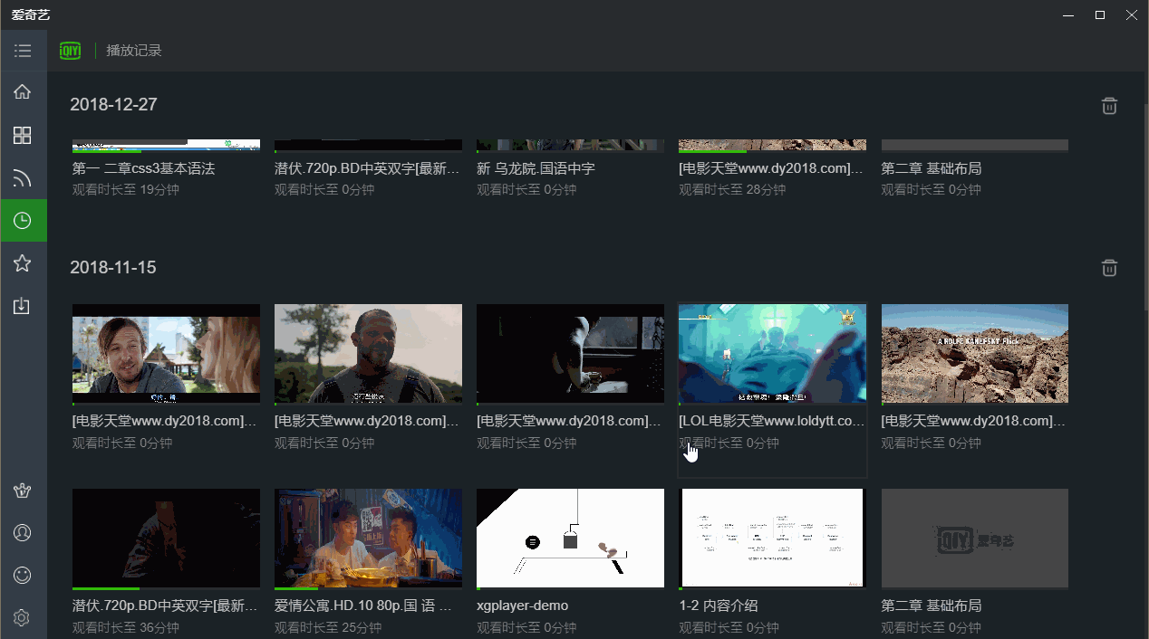This screenshot has width=1149, height=639.
Task: Open the xgplayer-demo thumbnail
Action: pyautogui.click(x=570, y=539)
